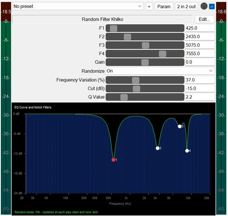Expand the Randomize On dropdown

tap(160, 71)
